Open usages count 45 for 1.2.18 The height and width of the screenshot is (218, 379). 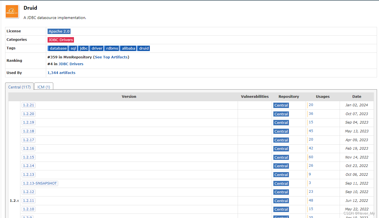(x=311, y=131)
